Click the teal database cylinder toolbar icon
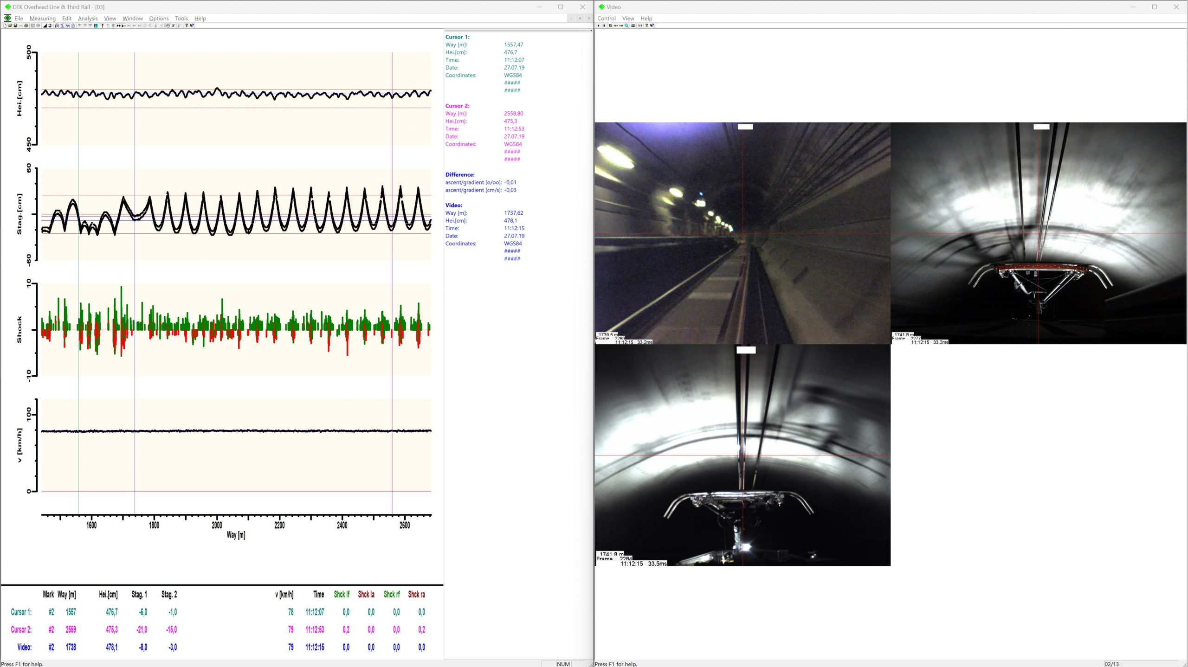Screen dimensions: 1188x667 click(96, 26)
